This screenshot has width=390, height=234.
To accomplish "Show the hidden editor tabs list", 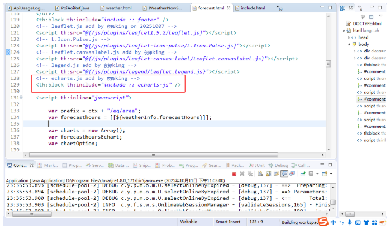I will [x=279, y=8].
